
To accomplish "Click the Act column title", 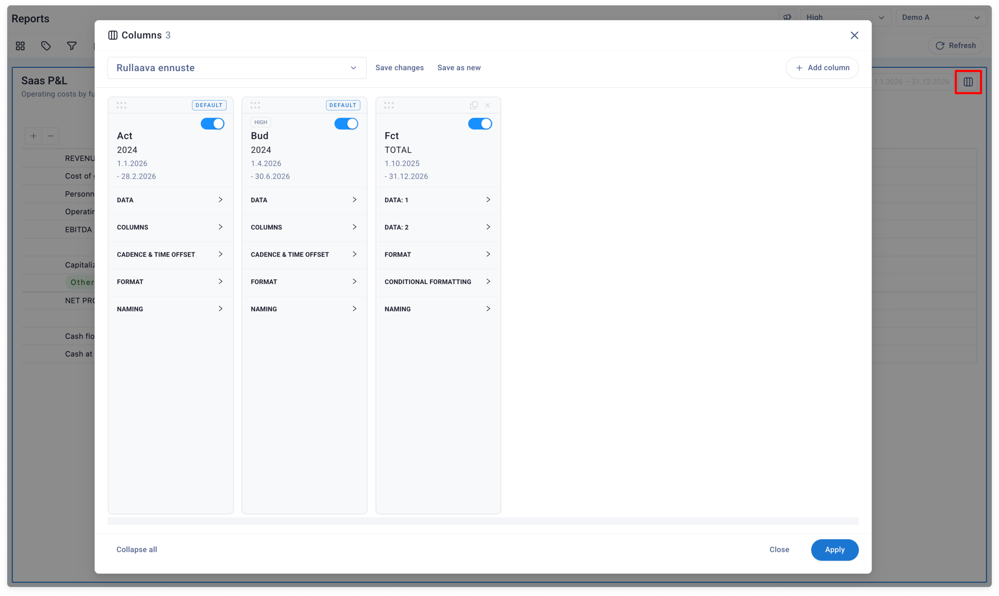I will pyautogui.click(x=125, y=136).
